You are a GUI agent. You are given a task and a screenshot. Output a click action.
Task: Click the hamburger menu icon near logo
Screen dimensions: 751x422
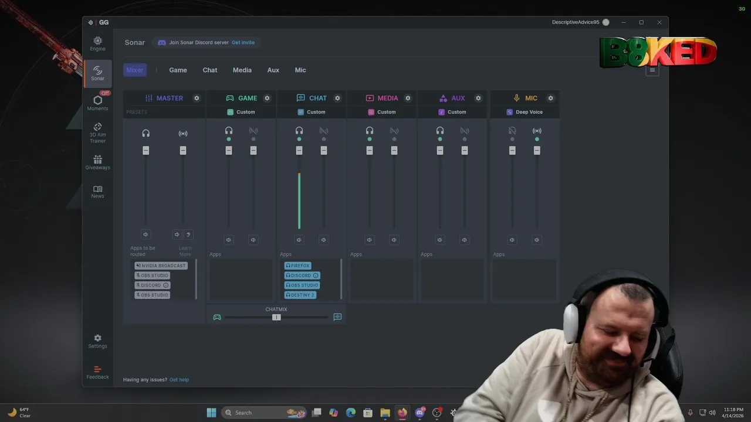tap(652, 70)
